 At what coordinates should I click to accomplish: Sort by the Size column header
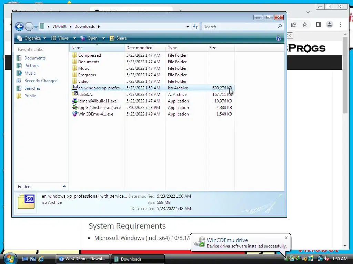point(221,47)
